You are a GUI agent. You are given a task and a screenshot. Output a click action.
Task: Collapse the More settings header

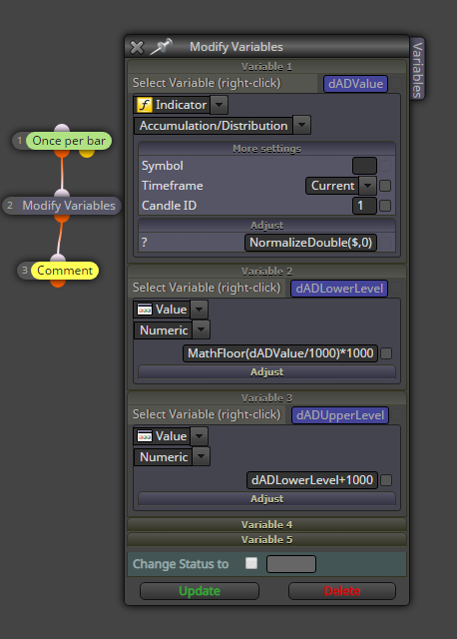[x=266, y=149]
